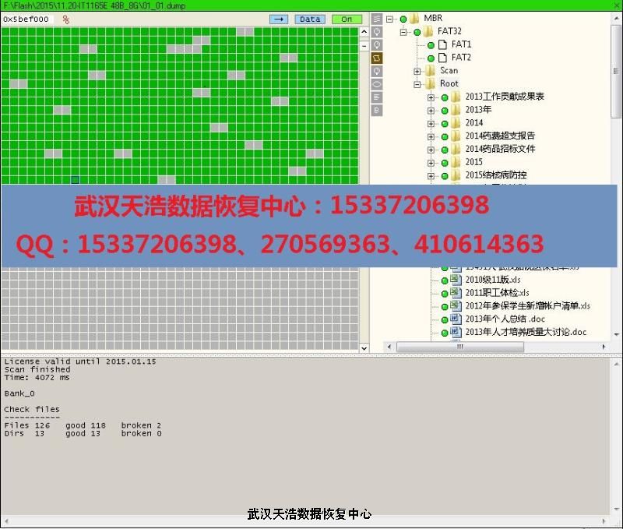Screen dimensions: 623x529
Task: Click the red percent icon beside the address
Action: [x=66, y=19]
